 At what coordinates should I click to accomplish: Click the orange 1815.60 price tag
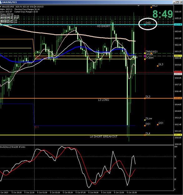[178, 98]
